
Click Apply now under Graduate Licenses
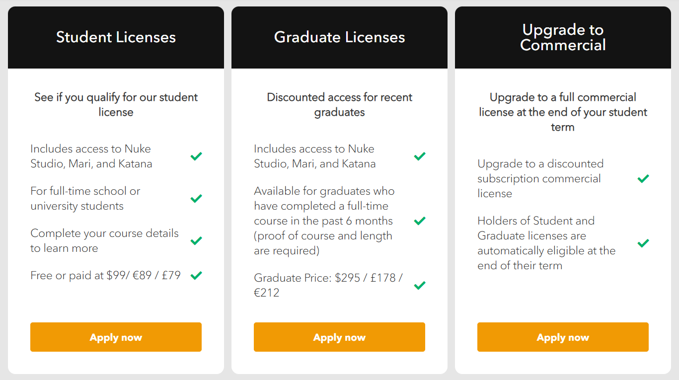point(339,337)
